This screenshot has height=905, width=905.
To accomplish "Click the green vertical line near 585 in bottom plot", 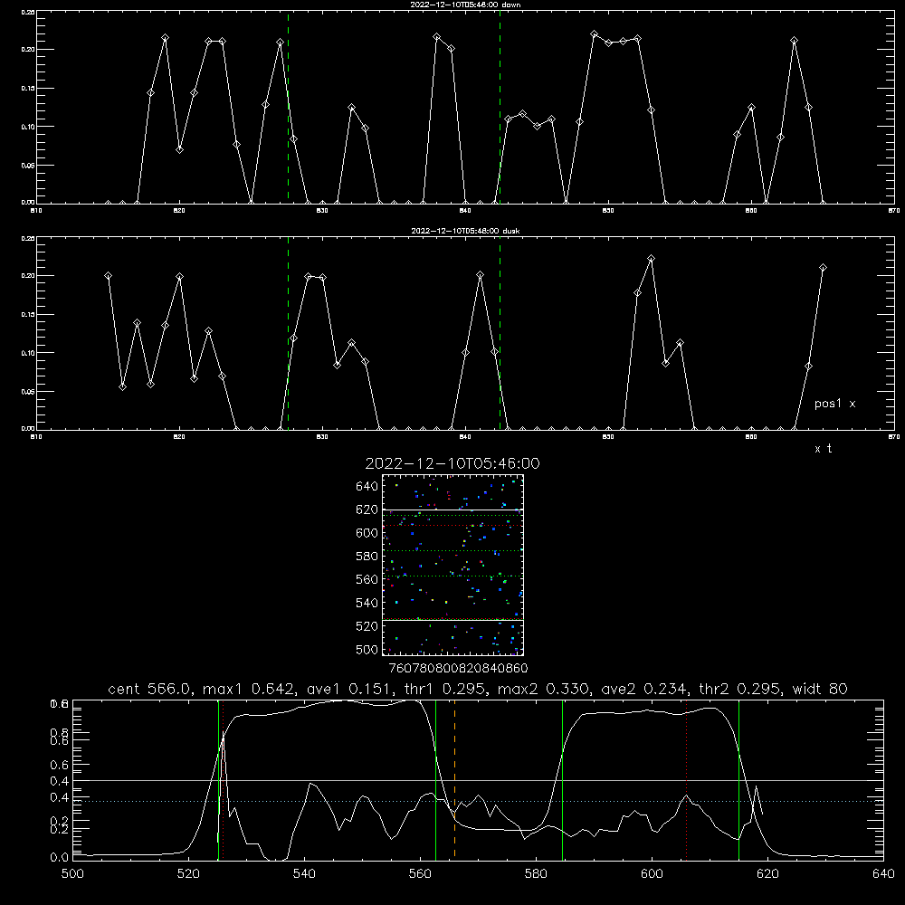I will [x=562, y=779].
